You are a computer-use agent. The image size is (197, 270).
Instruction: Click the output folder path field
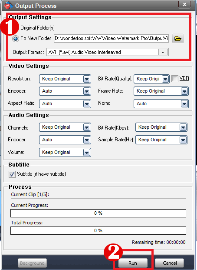(x=111, y=38)
